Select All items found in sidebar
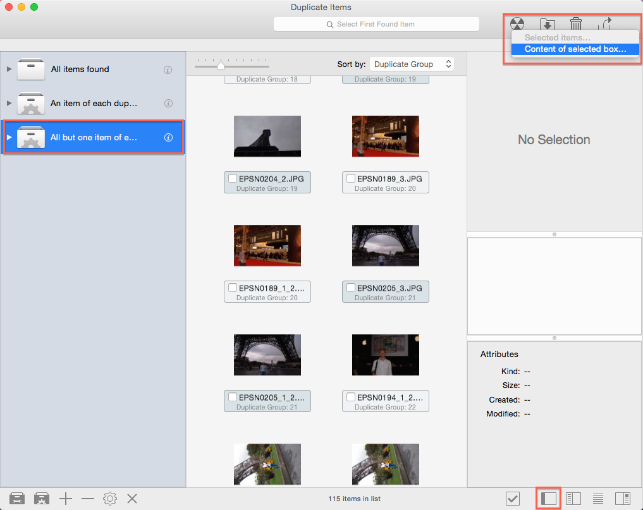The image size is (643, 510). pyautogui.click(x=93, y=69)
